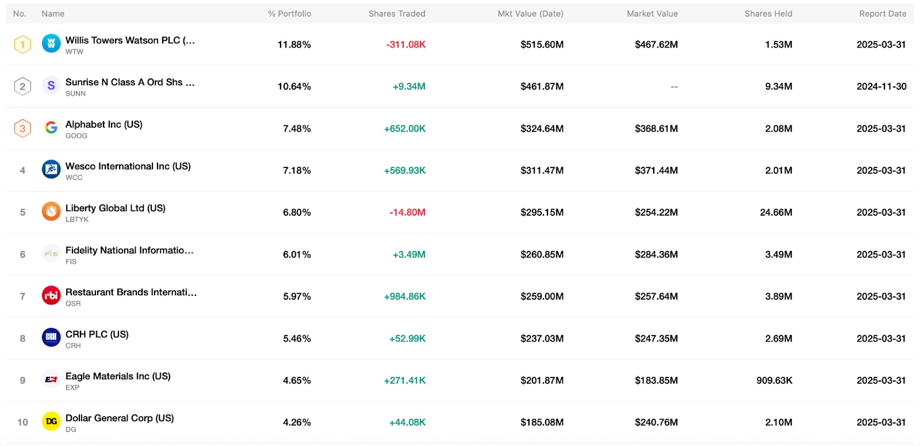Sort by the Market Value column header
Screen dimensions: 920x446
click(652, 14)
